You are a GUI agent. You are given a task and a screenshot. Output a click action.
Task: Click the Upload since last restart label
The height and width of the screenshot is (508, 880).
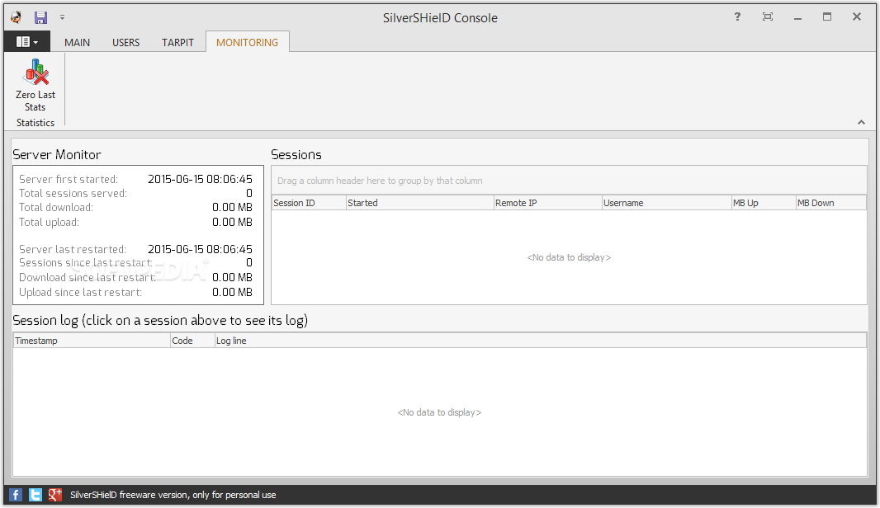click(80, 292)
